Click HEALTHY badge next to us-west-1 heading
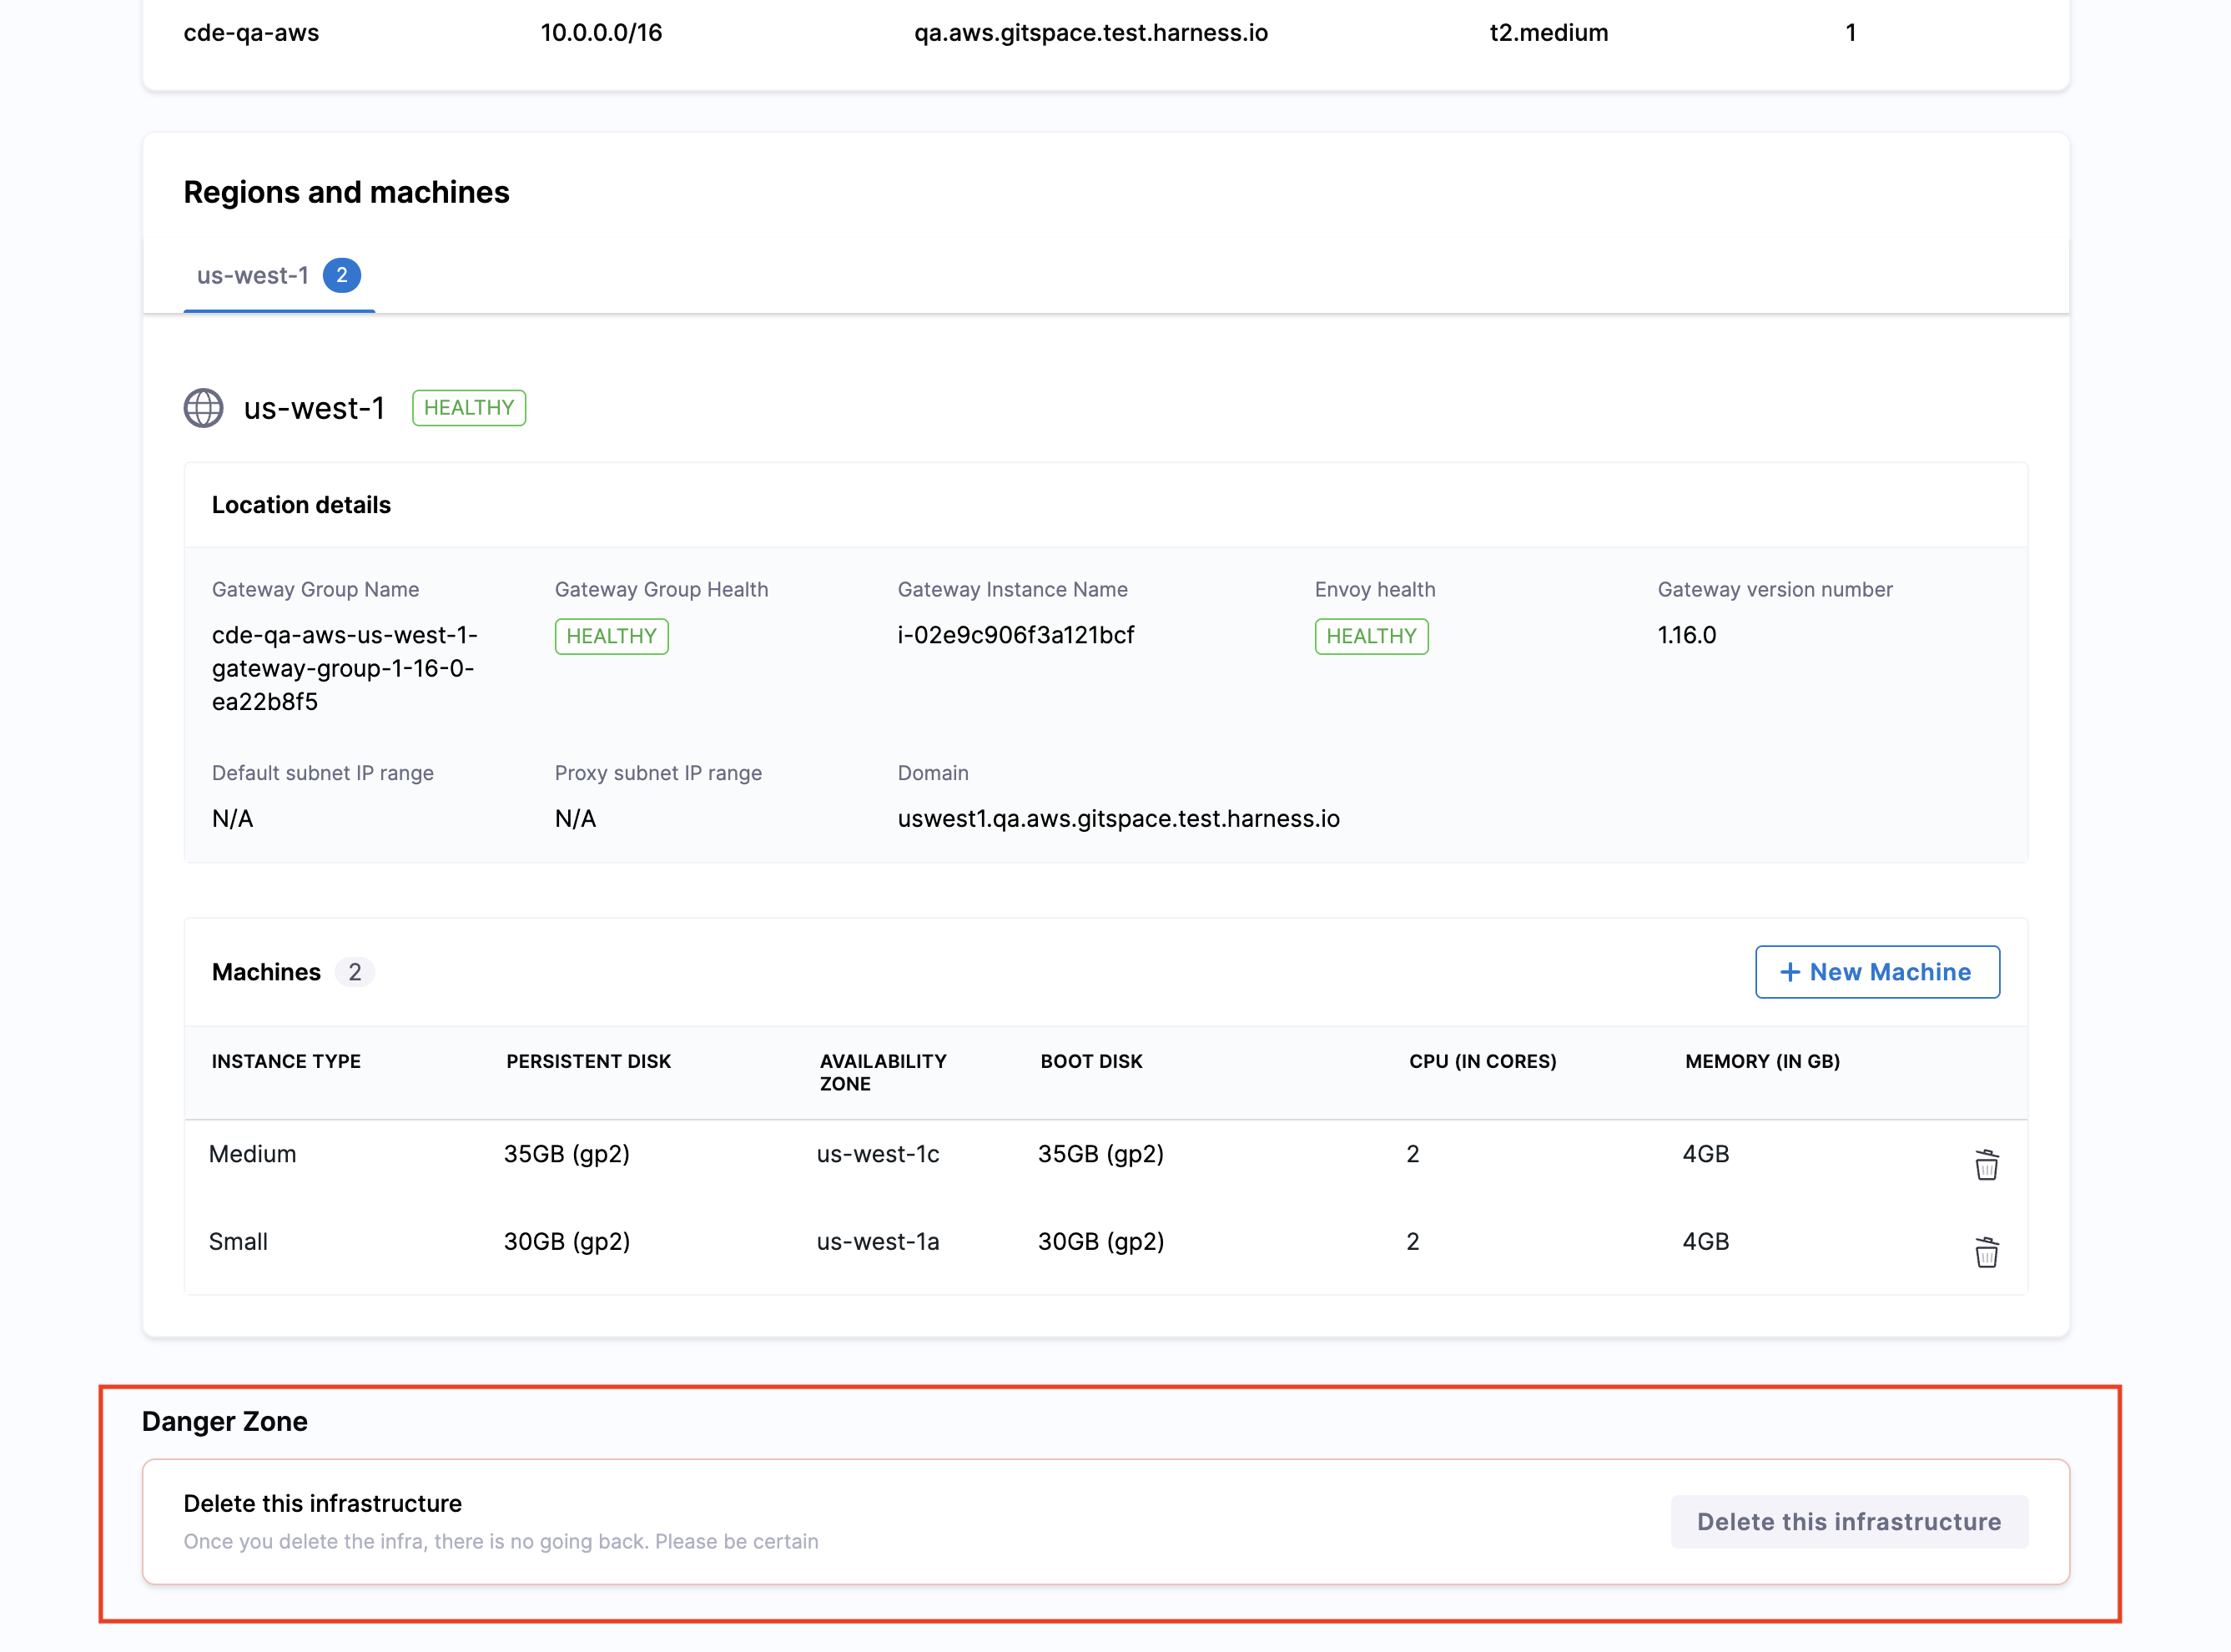The height and width of the screenshot is (1652, 2231). tap(468, 408)
